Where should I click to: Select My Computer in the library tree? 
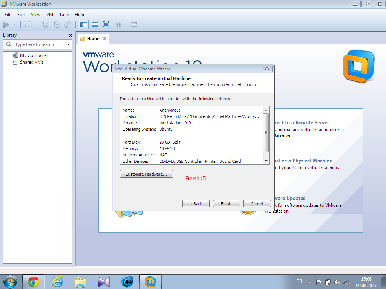(34, 55)
